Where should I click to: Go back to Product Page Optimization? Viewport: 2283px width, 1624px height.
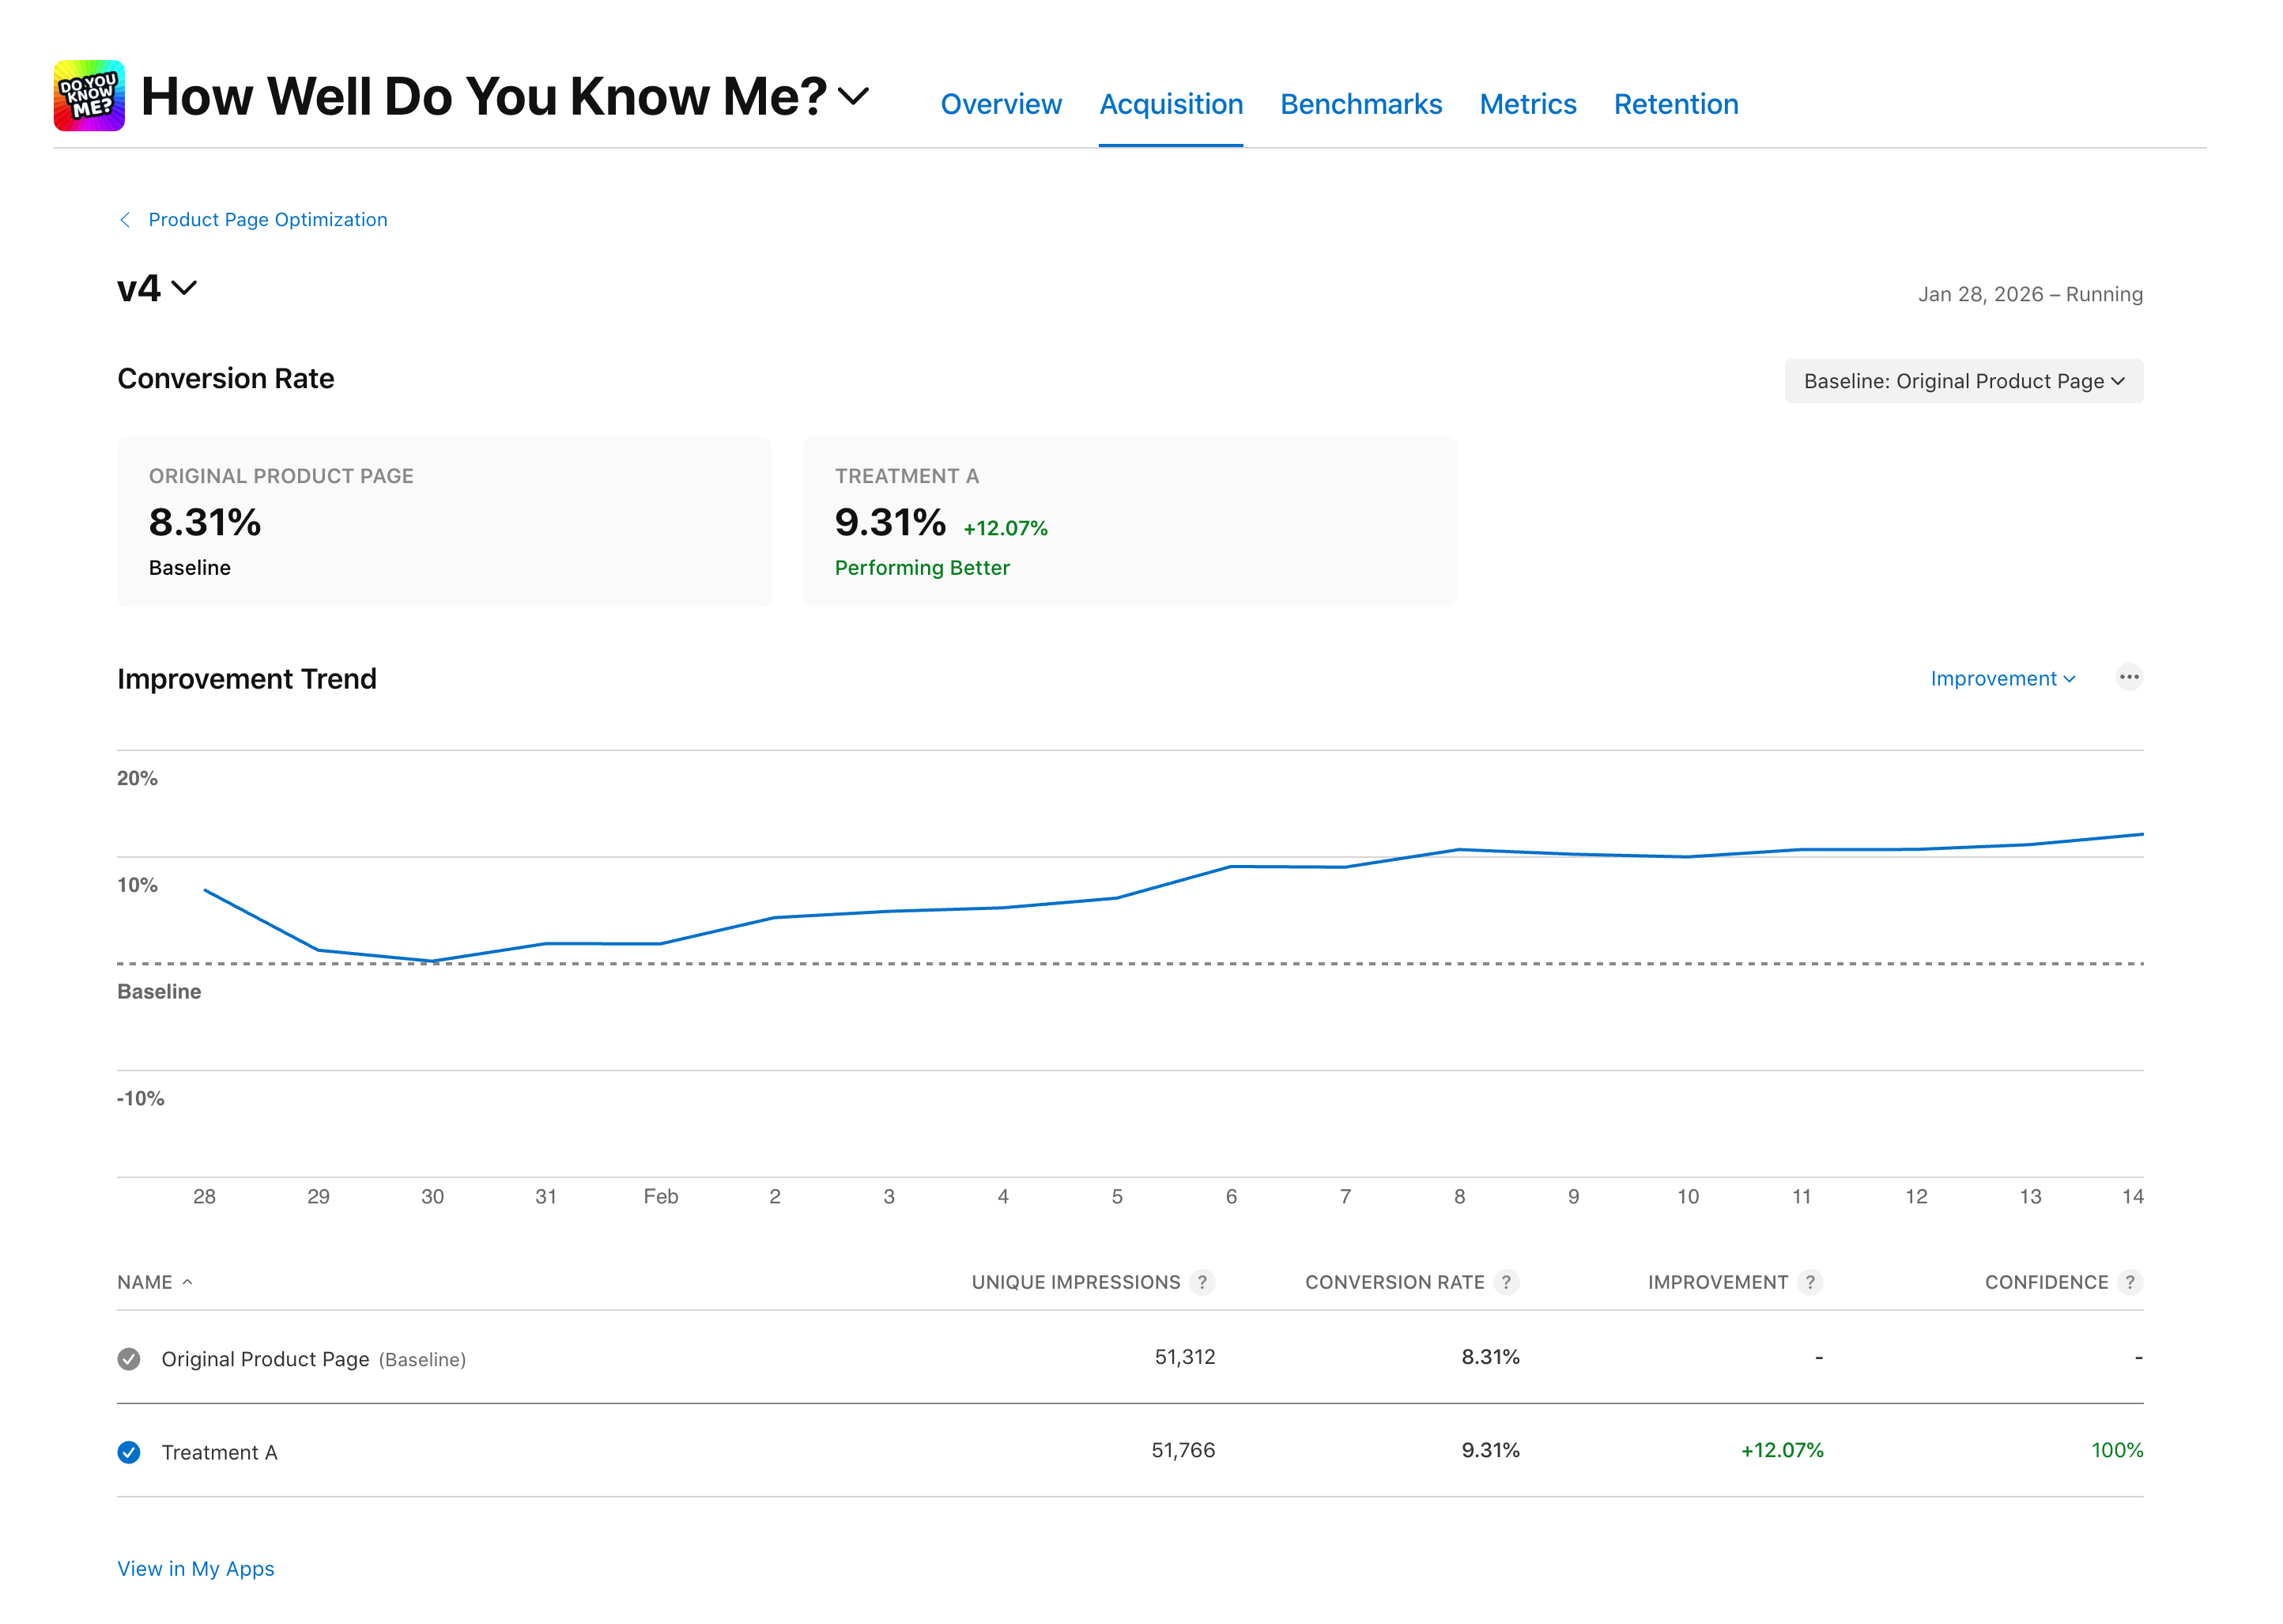click(x=267, y=219)
